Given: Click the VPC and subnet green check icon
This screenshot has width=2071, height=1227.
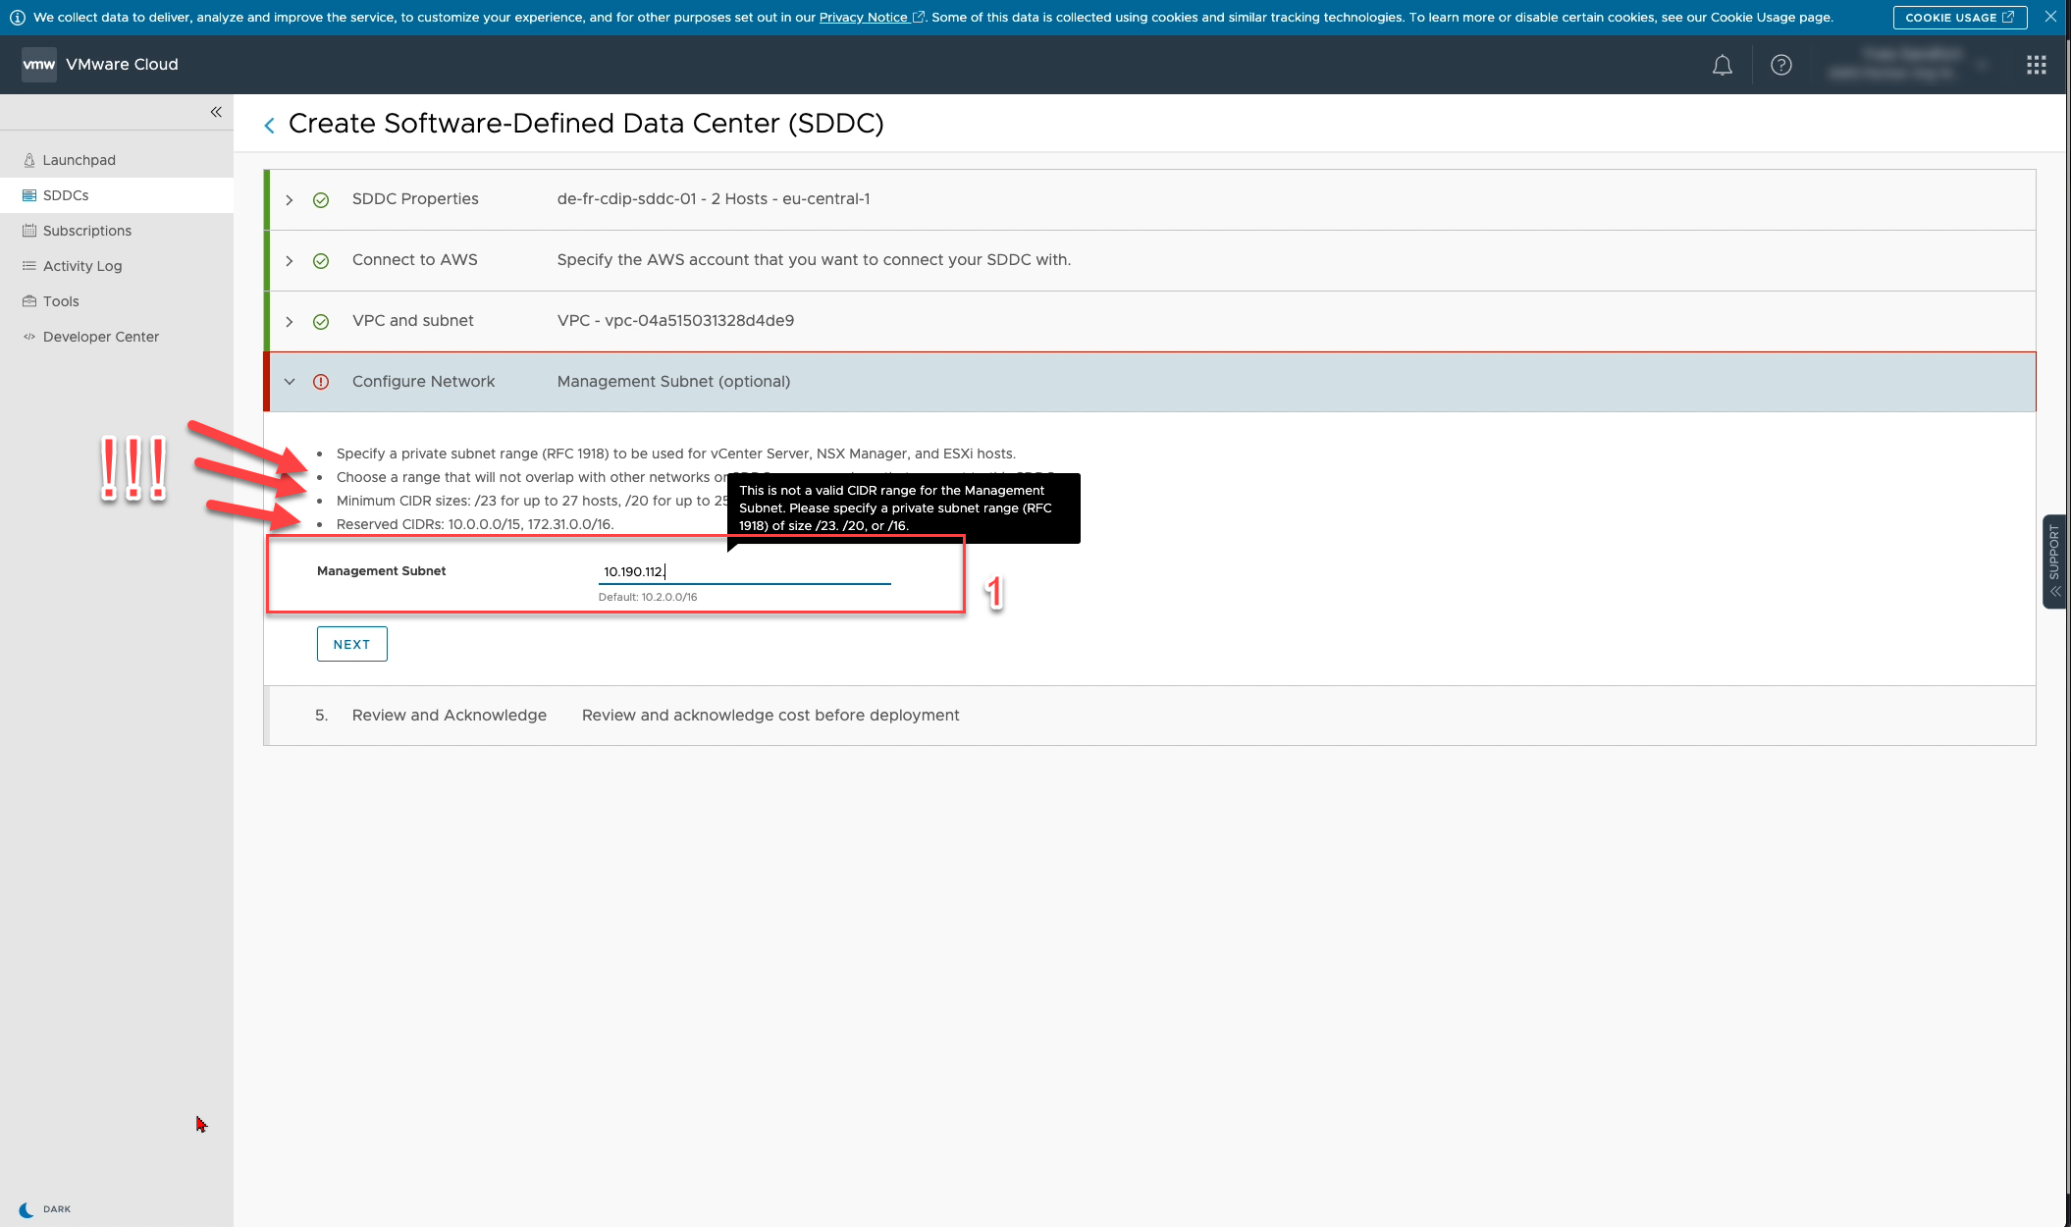Looking at the screenshot, I should [x=321, y=322].
